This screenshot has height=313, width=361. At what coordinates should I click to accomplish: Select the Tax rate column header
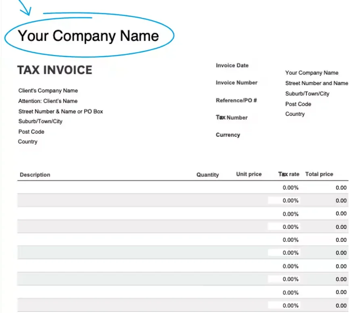click(289, 174)
